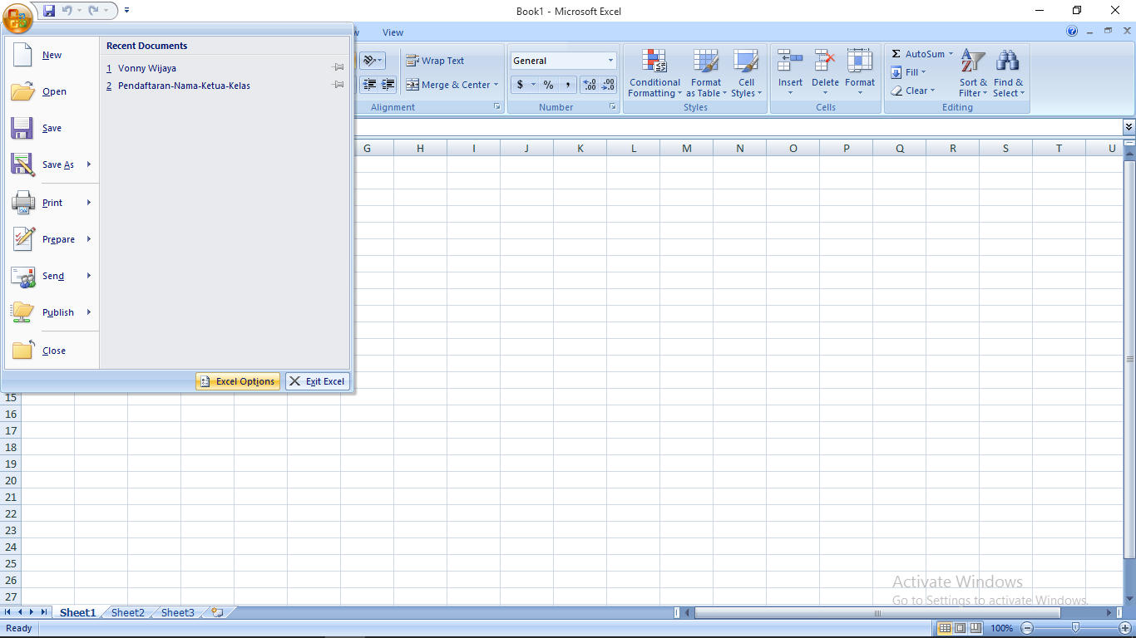The image size is (1136, 638).
Task: Open Cell Styles gallery
Action: coord(746,73)
